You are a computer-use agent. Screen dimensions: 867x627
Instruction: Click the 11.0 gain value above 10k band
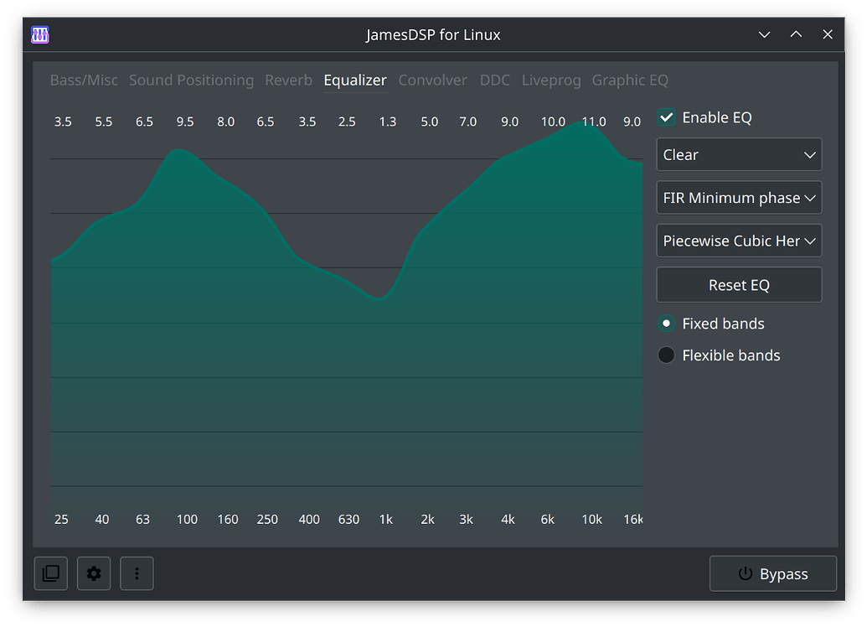coord(594,121)
